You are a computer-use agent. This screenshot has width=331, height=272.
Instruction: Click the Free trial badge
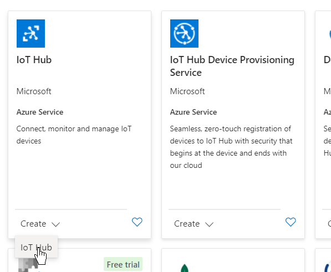click(123, 264)
